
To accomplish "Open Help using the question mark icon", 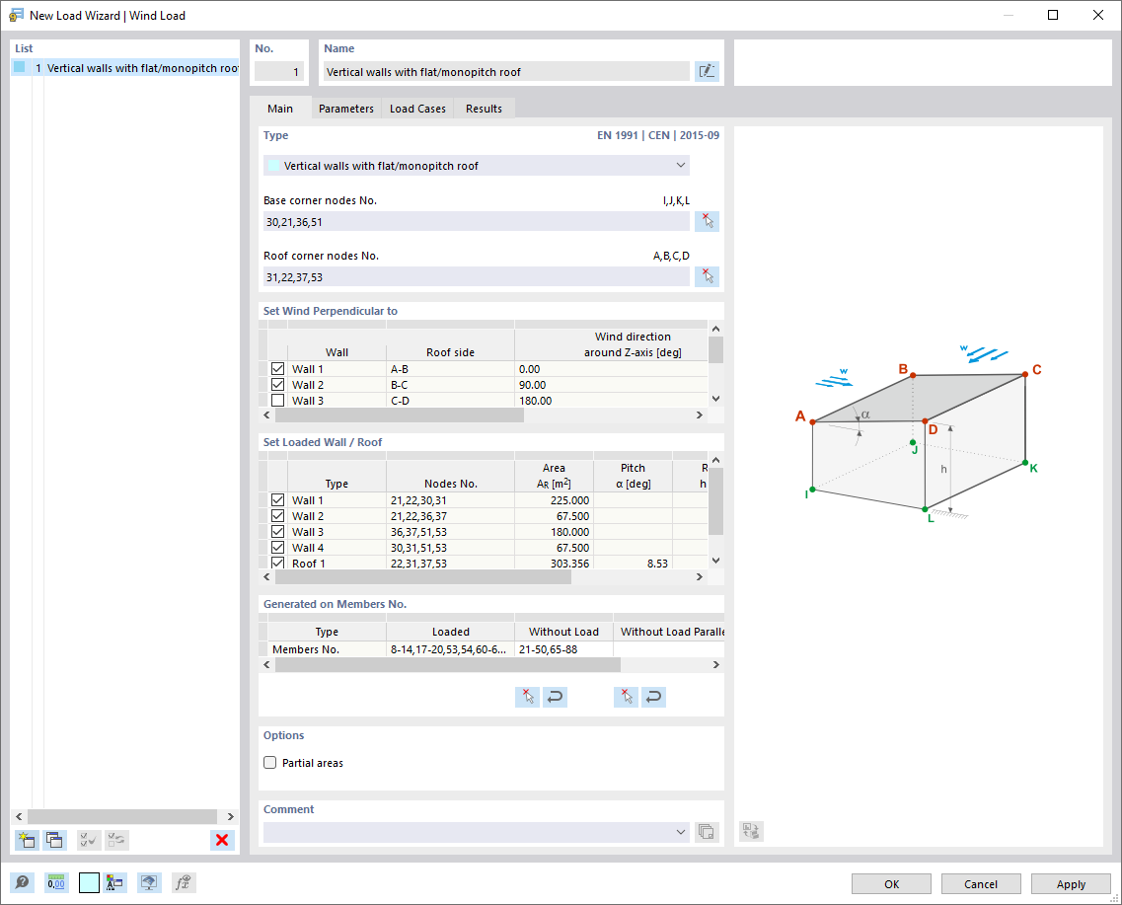I will coord(22,882).
